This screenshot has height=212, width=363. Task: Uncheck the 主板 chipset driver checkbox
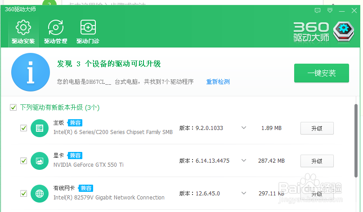point(23,128)
